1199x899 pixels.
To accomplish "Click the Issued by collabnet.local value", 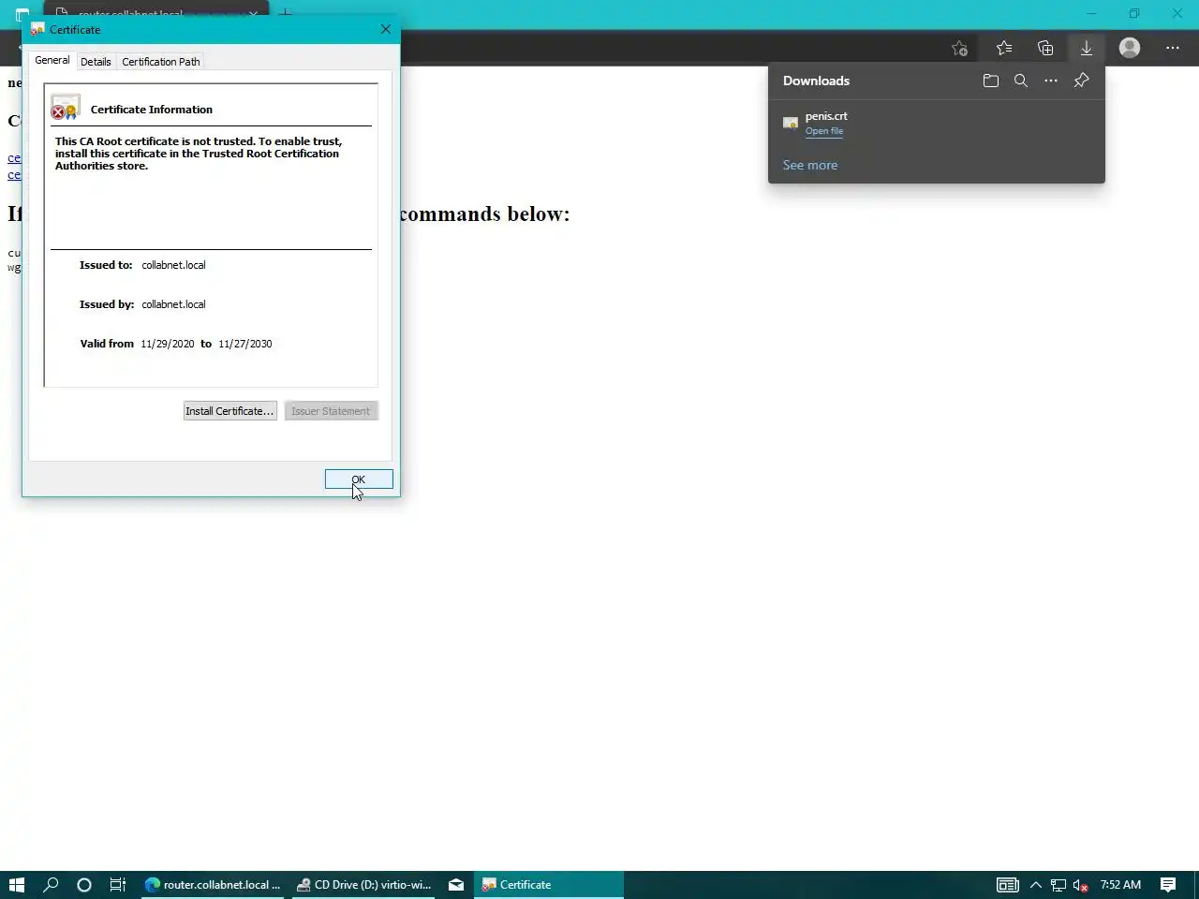I will click(173, 304).
